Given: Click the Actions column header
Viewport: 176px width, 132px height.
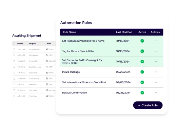Looking at the screenshot, I should (155, 32).
